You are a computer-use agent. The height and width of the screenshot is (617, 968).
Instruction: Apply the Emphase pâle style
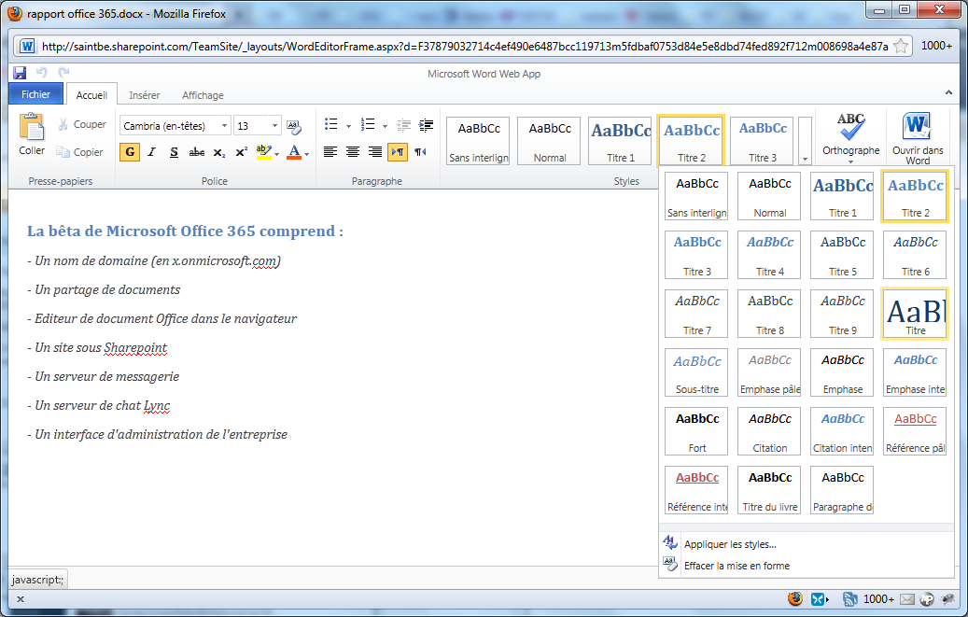point(770,372)
